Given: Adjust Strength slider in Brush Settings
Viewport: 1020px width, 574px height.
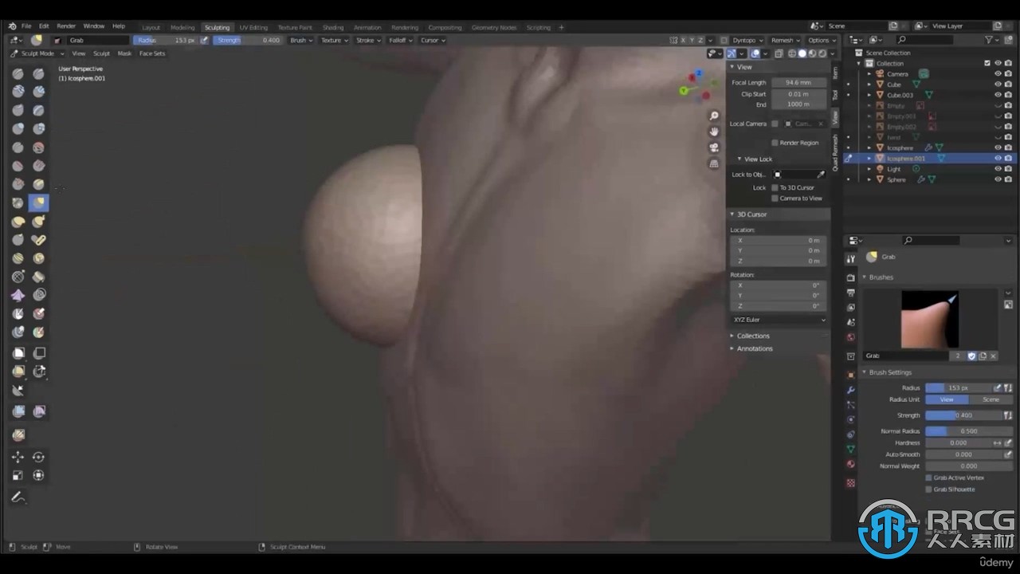Looking at the screenshot, I should [963, 415].
